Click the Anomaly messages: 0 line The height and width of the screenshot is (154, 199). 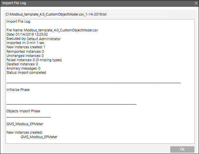[x=23, y=68]
